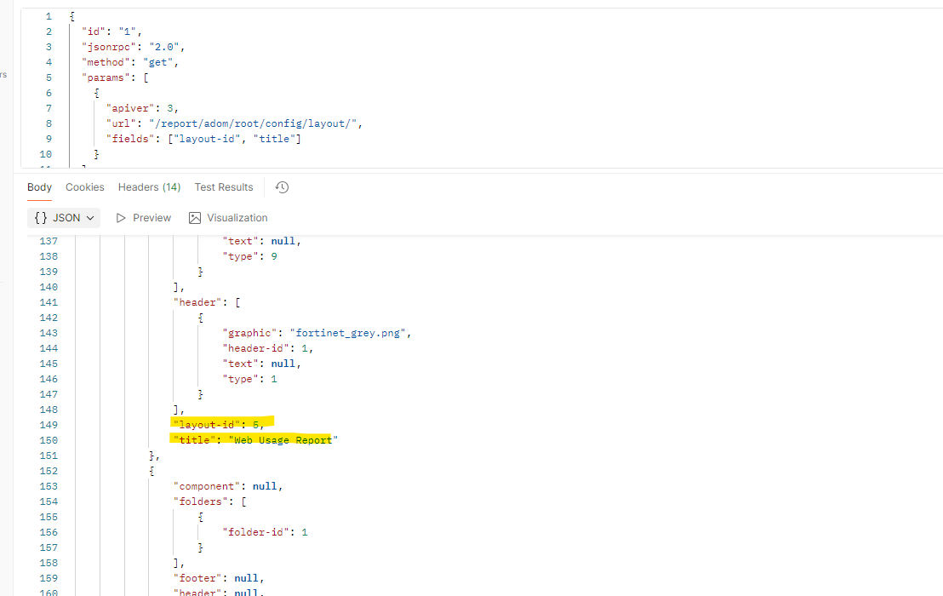Expand the JSON dropdown chevron arrow
Image resolution: width=943 pixels, height=596 pixels.
coord(90,218)
